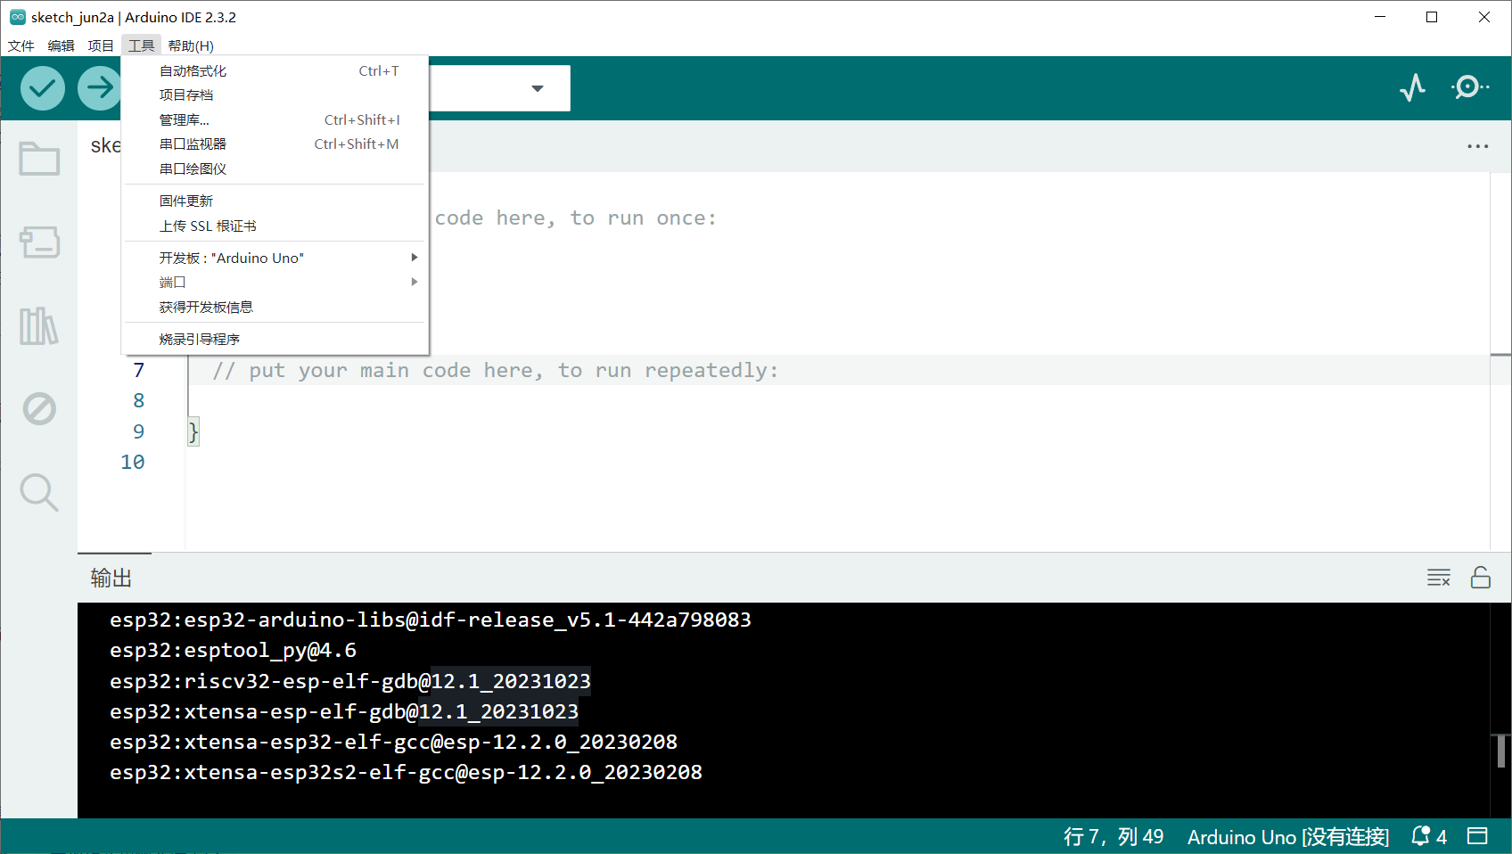Open the 编辑 menu
1512x854 pixels.
pyautogui.click(x=62, y=45)
